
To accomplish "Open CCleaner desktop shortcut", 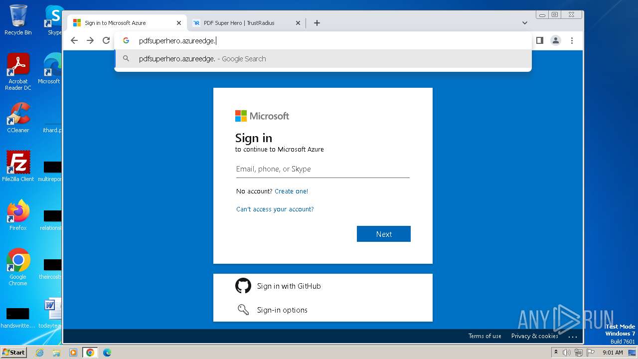I will pos(18,118).
